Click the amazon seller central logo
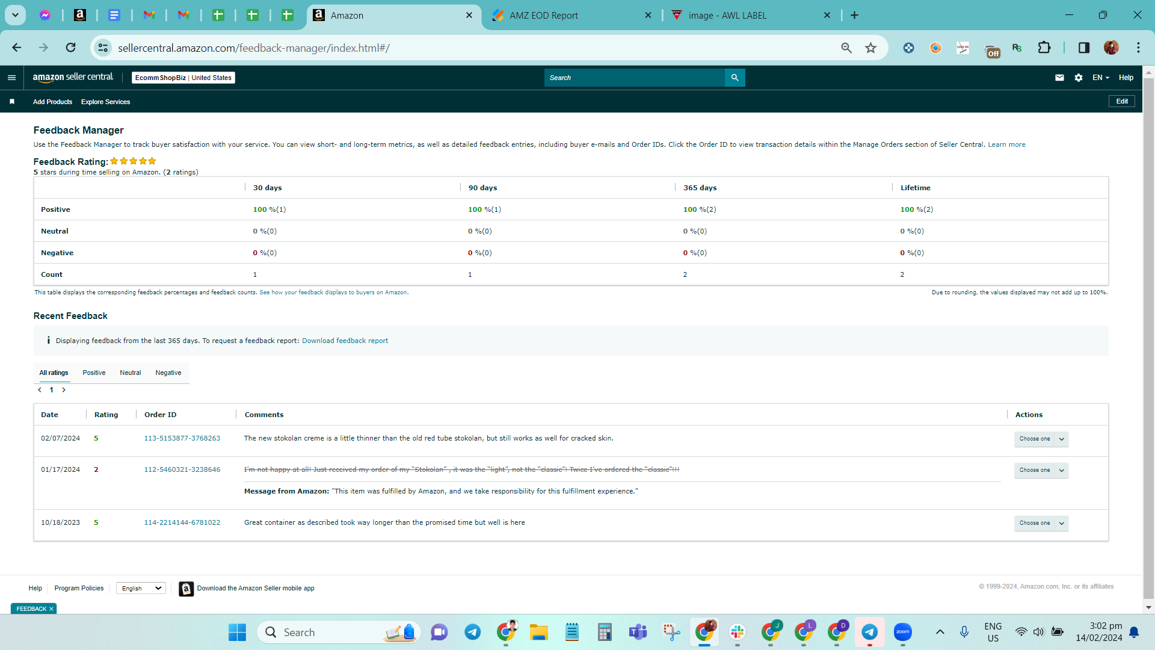 click(73, 77)
